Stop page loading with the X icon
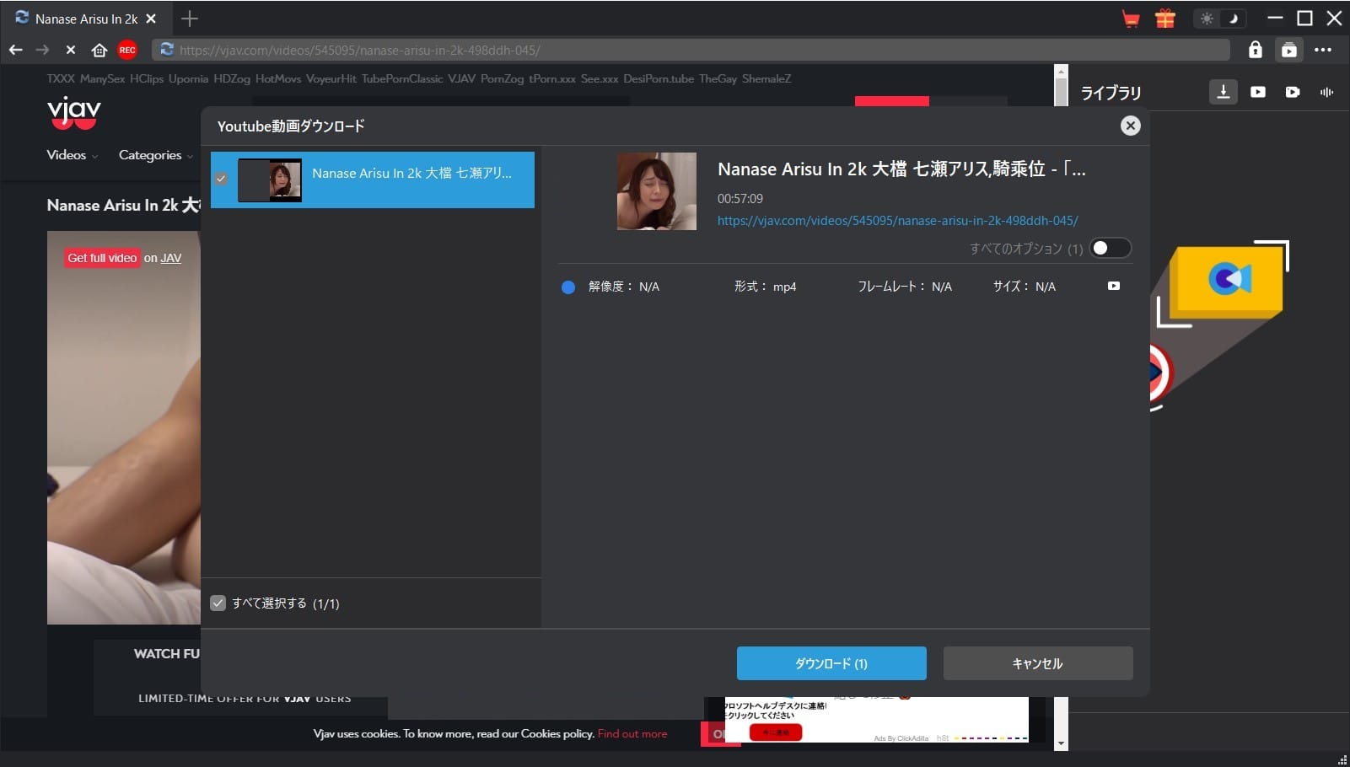 [x=71, y=50]
